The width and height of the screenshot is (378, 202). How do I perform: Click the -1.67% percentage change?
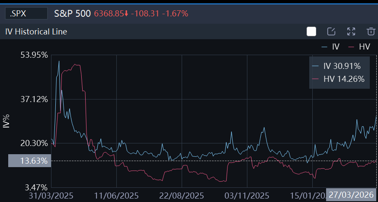pyautogui.click(x=175, y=13)
